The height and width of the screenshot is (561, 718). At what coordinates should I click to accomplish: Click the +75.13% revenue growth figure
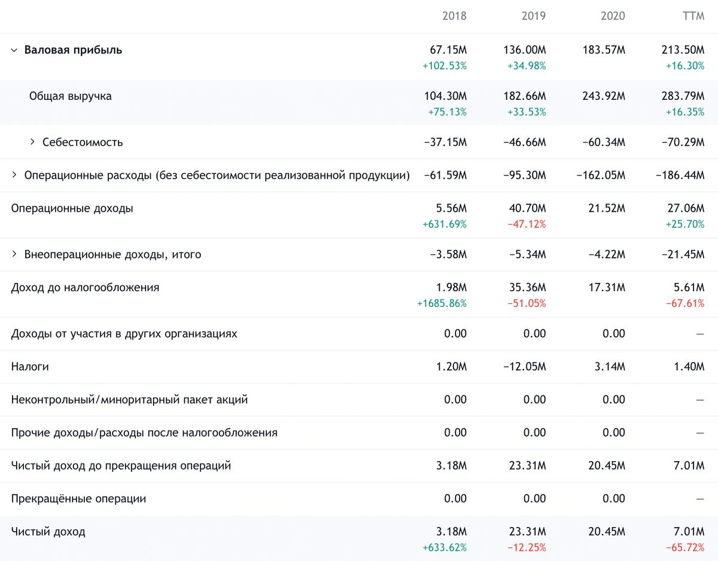click(x=448, y=112)
